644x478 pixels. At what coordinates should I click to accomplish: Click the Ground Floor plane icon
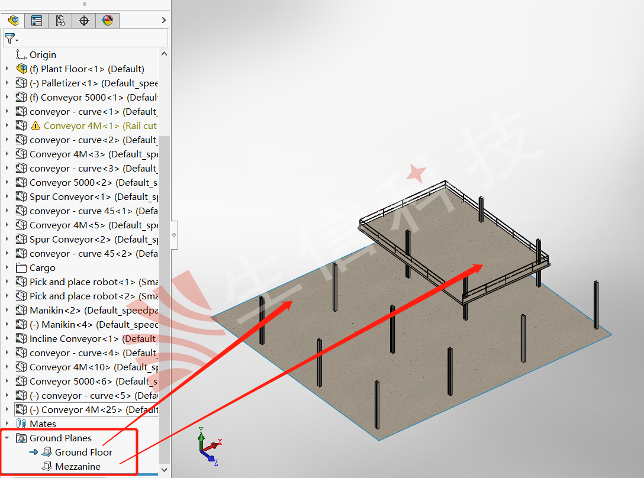click(47, 453)
